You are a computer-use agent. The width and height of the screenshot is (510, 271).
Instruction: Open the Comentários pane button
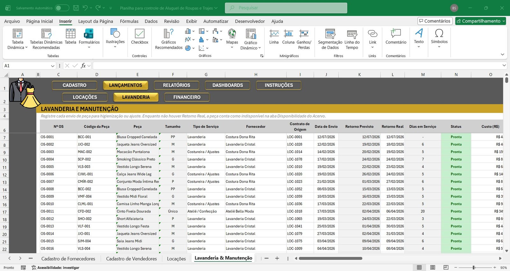click(435, 21)
